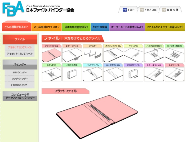The width and height of the screenshot is (186, 142).
Task: Open the とじる用紙のサイズは？ menu item
Action: pyautogui.click(x=47, y=27)
